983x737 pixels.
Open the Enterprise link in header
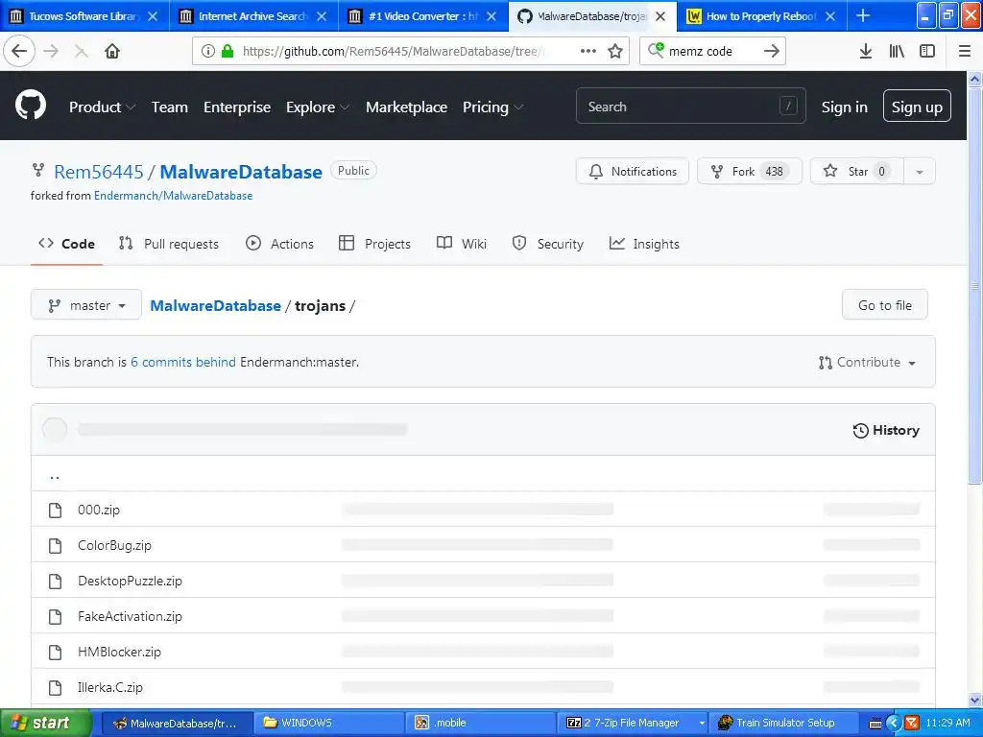tap(237, 107)
